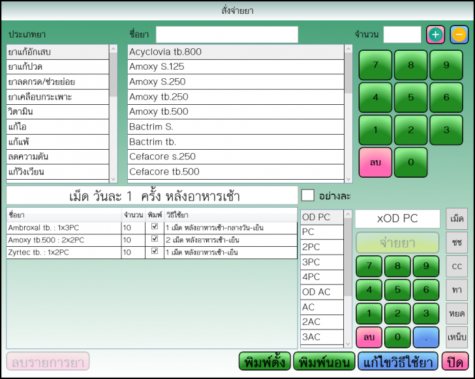This screenshot has height=379, width=475.
Task: Click the ชช unit button
Action: (x=457, y=242)
